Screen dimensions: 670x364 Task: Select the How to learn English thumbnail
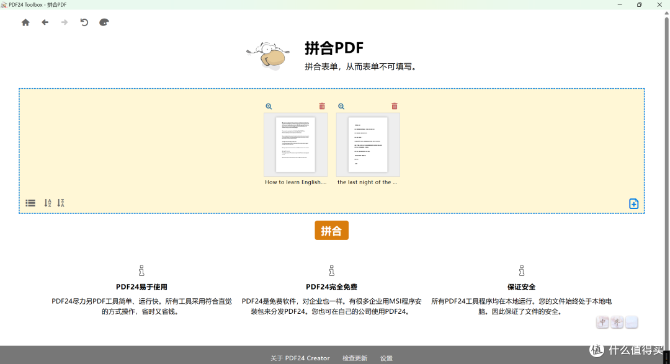pos(296,145)
